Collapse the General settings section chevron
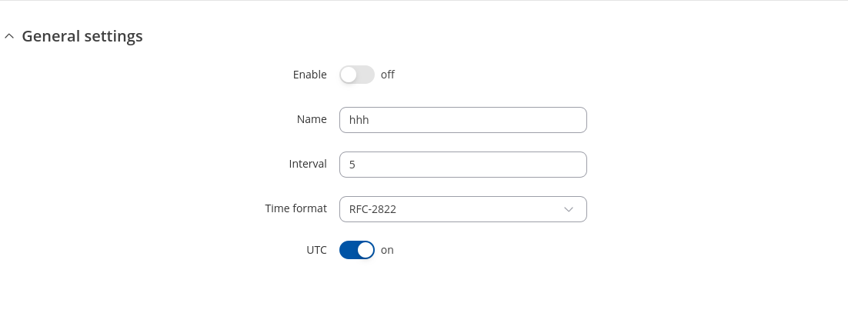848x313 pixels. click(x=9, y=36)
